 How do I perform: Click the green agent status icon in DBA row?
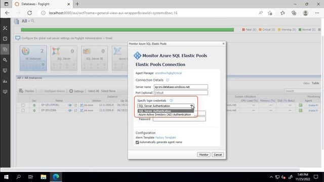tap(300, 111)
